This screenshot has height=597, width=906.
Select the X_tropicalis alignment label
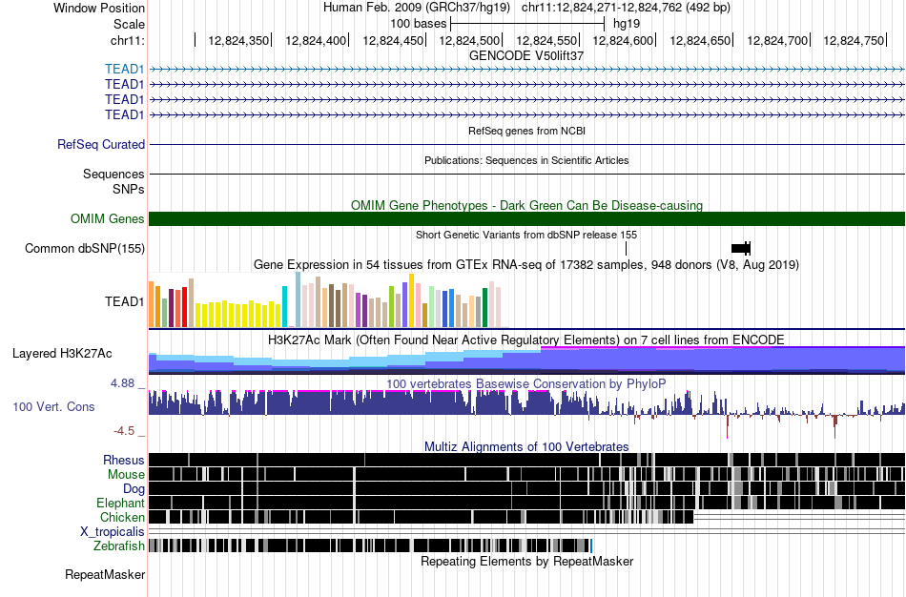(113, 532)
